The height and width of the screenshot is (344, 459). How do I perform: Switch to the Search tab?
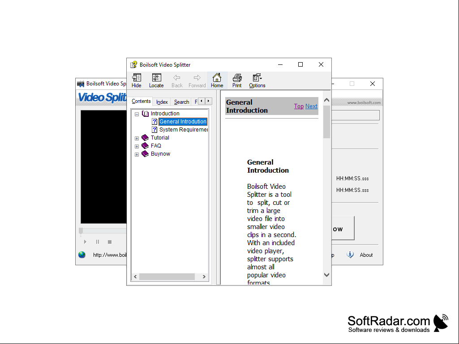click(x=181, y=102)
